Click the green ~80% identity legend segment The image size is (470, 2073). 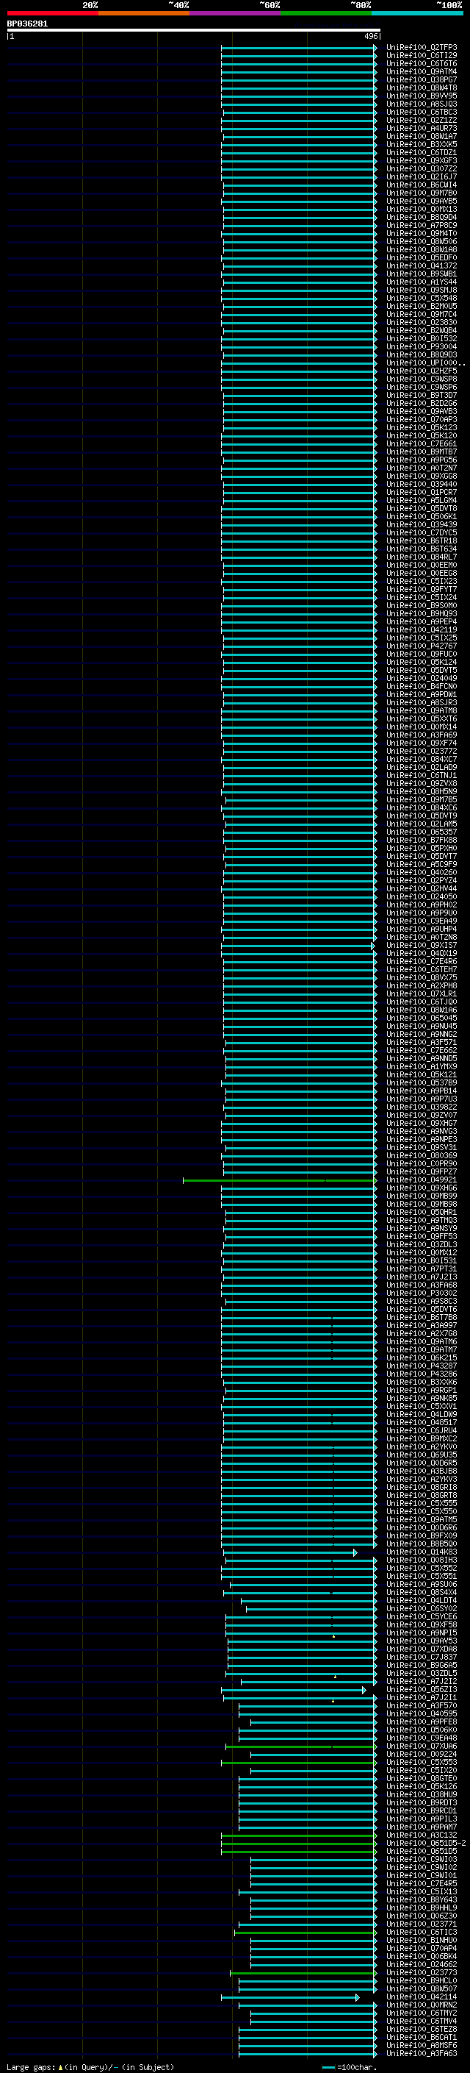point(326,13)
